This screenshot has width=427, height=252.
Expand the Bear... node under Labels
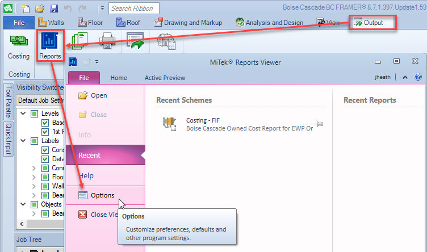[x=34, y=195]
